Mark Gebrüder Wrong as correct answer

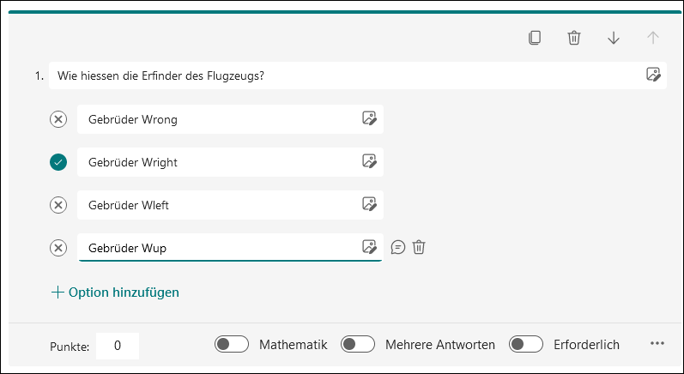[x=58, y=119]
